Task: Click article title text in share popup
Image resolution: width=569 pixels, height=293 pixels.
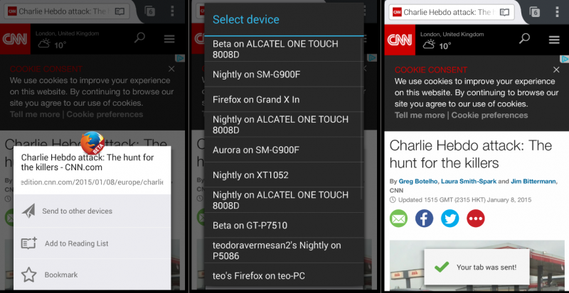Action: [87, 162]
